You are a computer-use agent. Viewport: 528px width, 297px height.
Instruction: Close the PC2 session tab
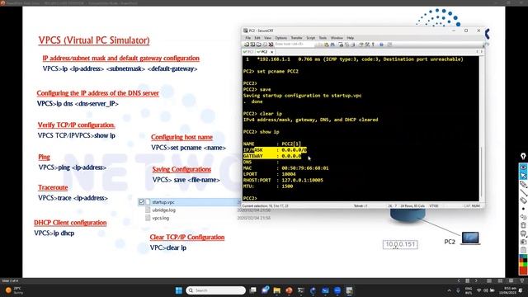pyautogui.click(x=271, y=52)
